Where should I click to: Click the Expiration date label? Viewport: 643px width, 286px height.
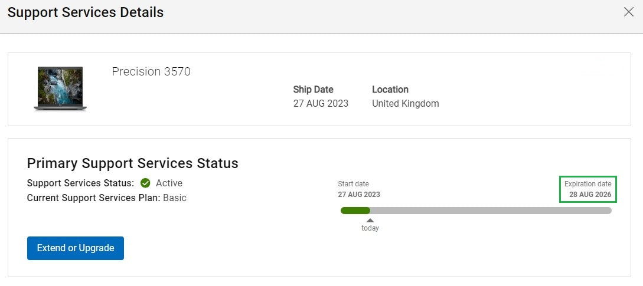click(587, 184)
